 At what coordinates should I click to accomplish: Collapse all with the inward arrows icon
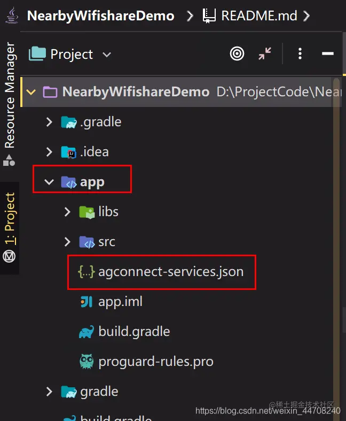(265, 53)
